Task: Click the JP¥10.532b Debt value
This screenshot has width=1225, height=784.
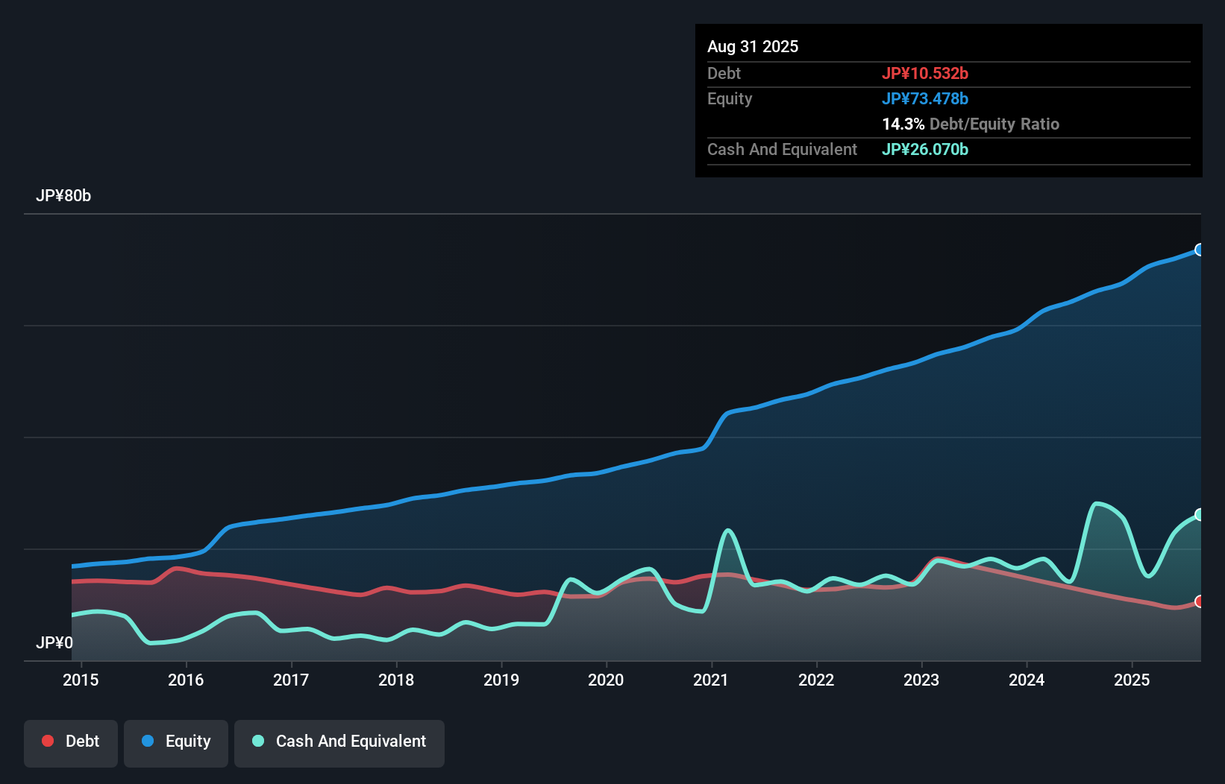Action: pos(925,73)
